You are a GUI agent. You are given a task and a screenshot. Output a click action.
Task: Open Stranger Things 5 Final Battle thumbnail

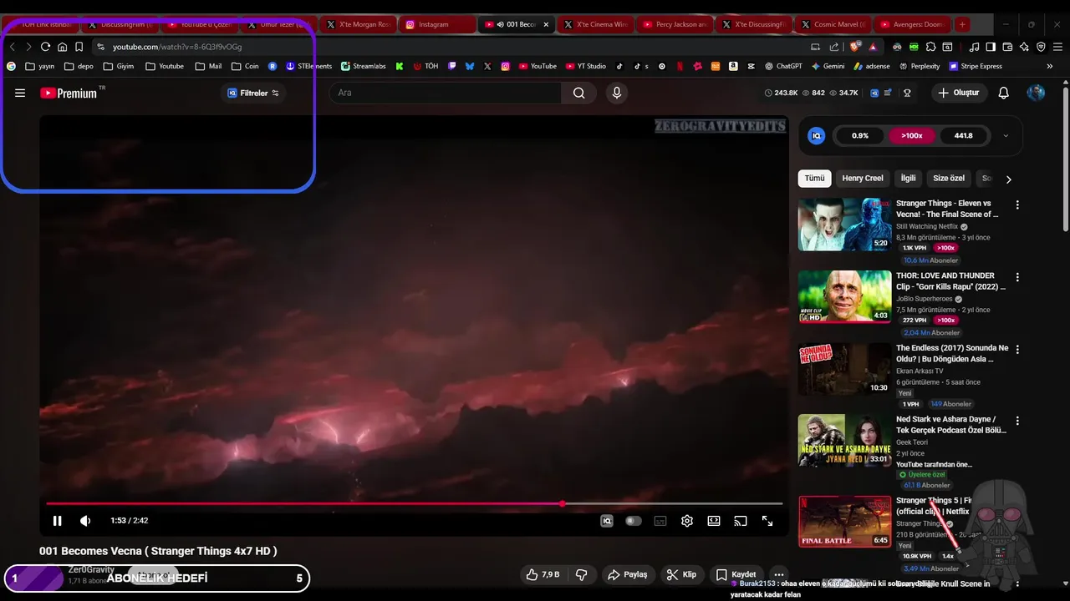844,522
